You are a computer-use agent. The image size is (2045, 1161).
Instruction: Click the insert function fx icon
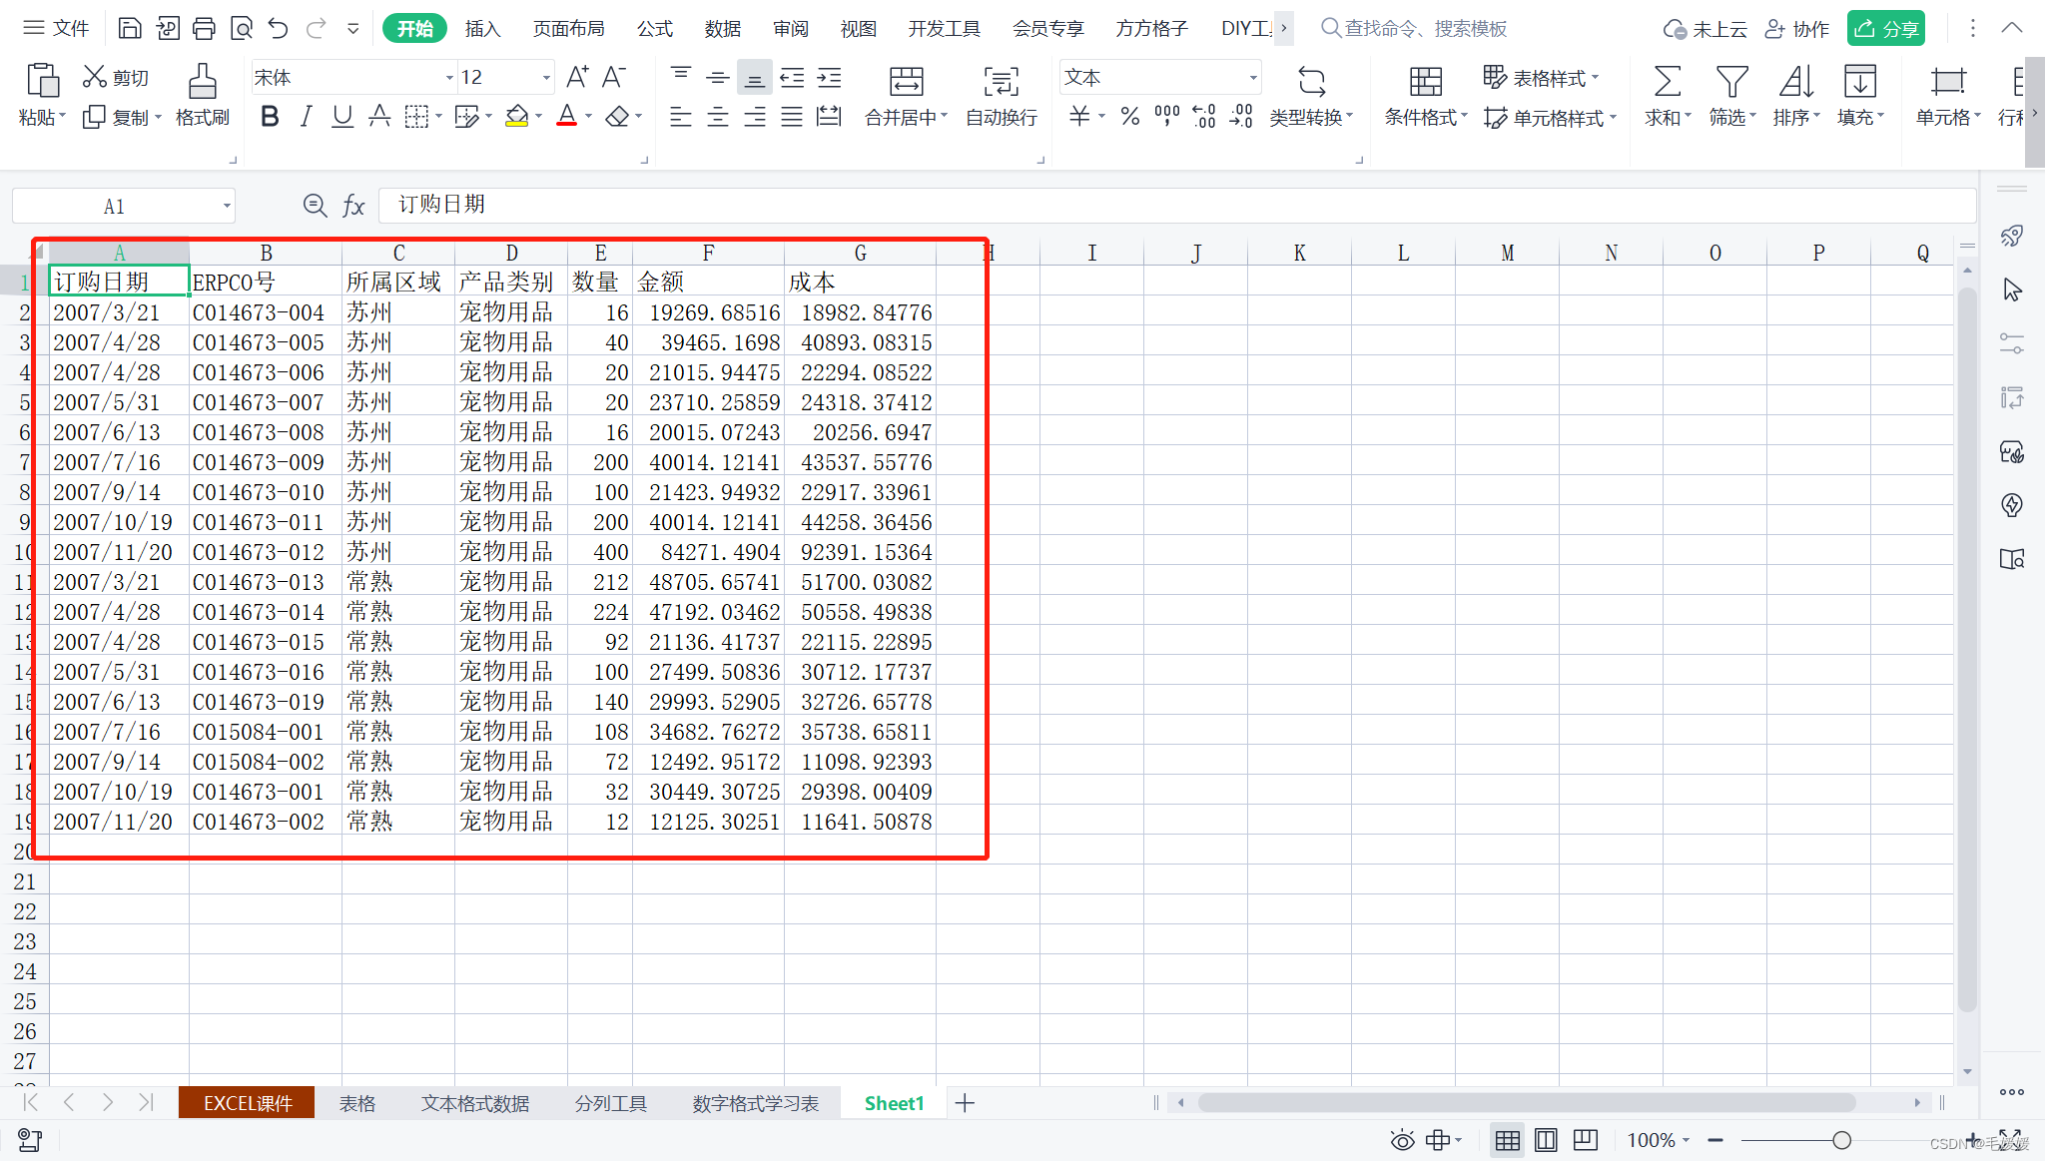coord(353,206)
